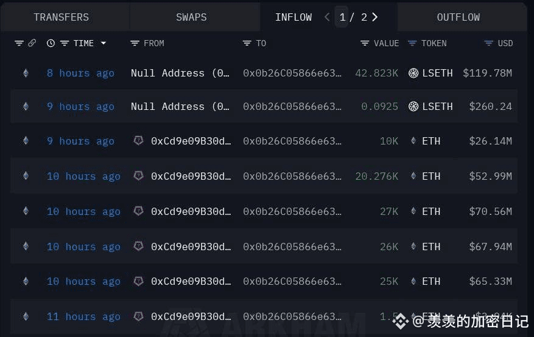This screenshot has width=534, height=337.
Task: Click the $70.56M USD amount
Action: coord(490,212)
